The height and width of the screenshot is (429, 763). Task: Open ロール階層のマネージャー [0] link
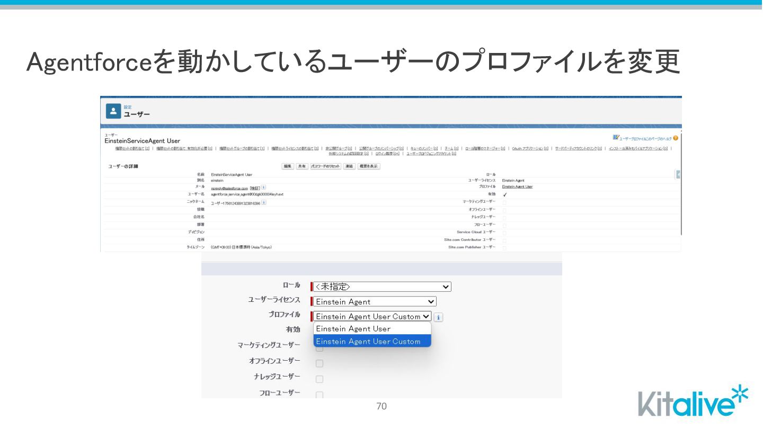tap(485, 148)
